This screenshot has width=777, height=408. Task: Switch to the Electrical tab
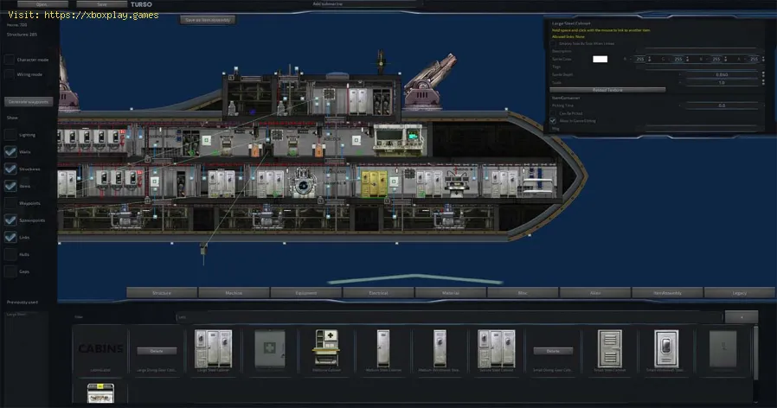click(378, 293)
